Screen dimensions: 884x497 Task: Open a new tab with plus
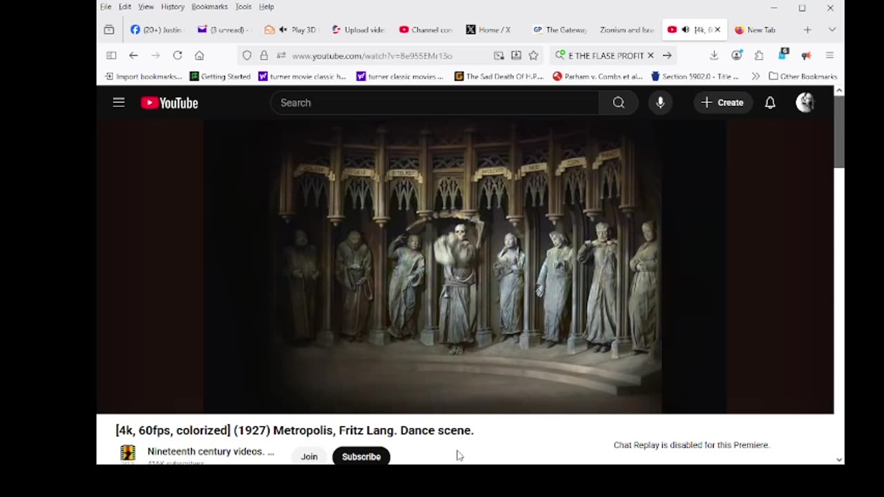(x=807, y=30)
